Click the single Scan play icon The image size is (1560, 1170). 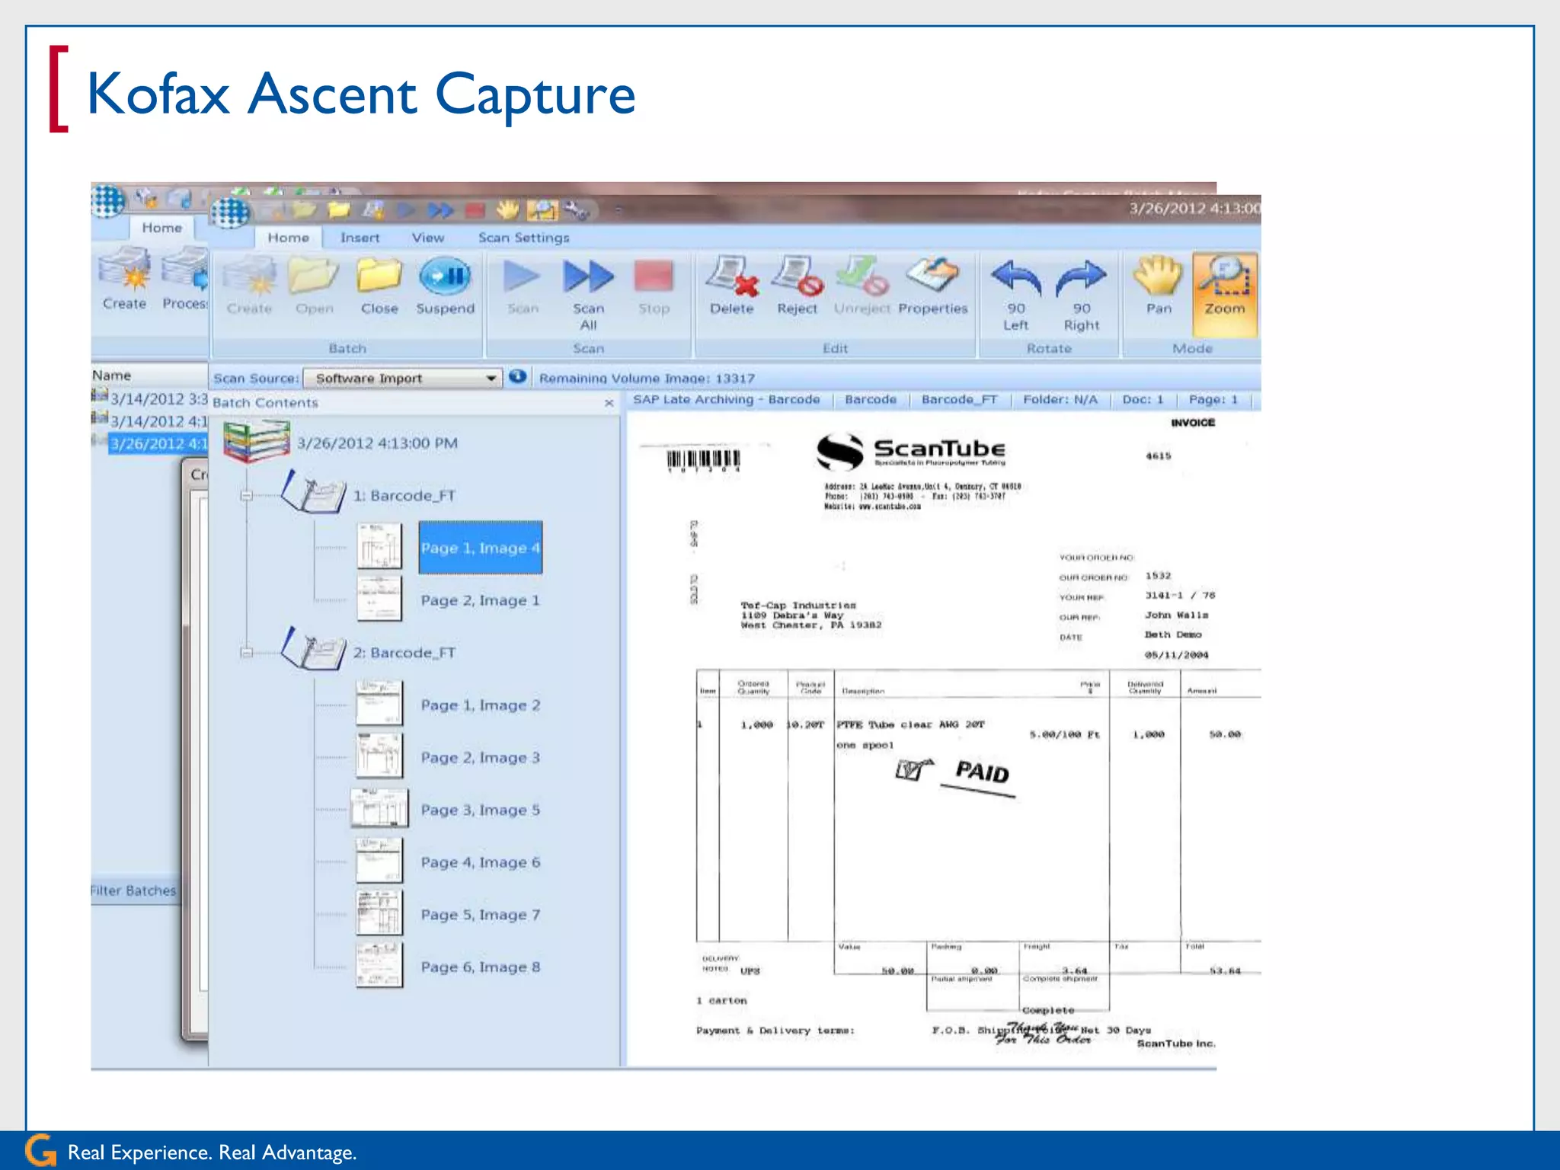[523, 286]
